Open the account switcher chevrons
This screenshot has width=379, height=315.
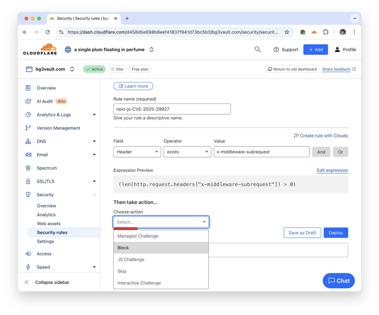tap(152, 50)
